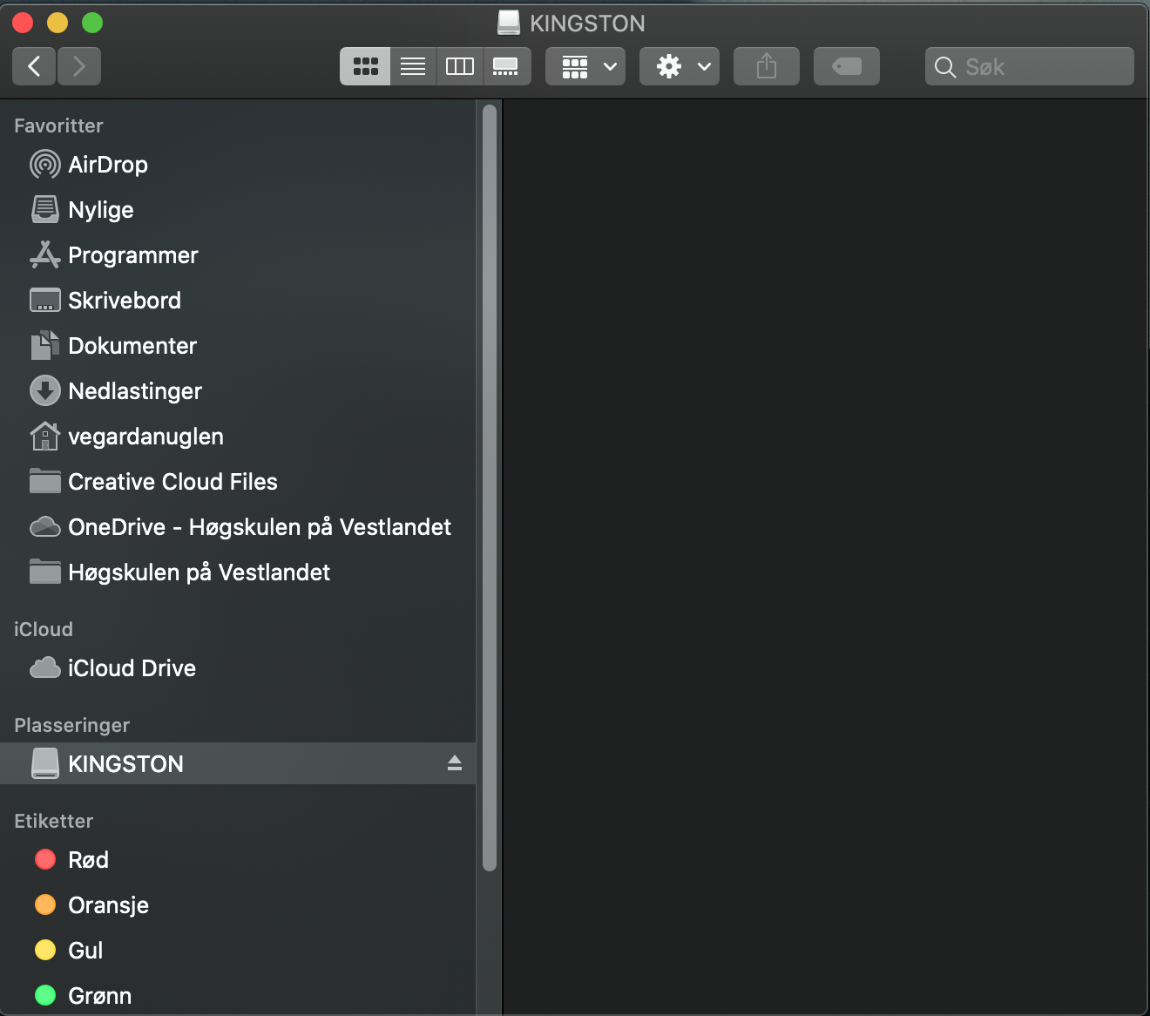Click the OneDrive cloud icon
The image size is (1150, 1016).
[x=45, y=526]
